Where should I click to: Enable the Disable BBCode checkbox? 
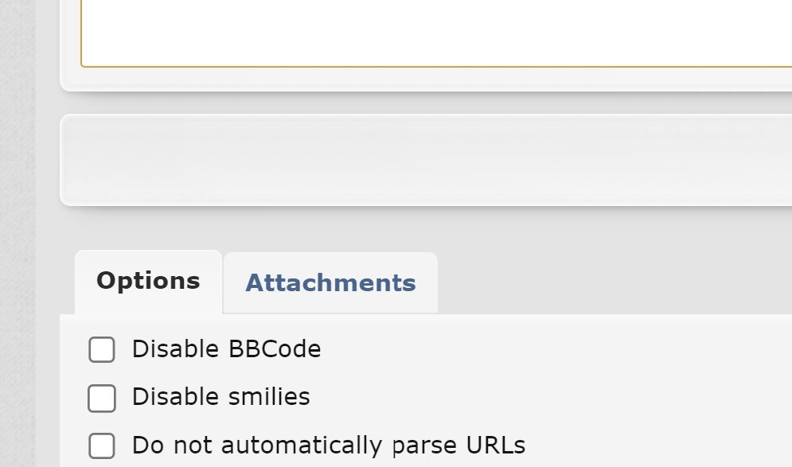point(102,349)
